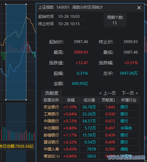Sort by 成交量 column header
The width and height of the screenshot is (147, 162).
pyautogui.click(x=89, y=100)
